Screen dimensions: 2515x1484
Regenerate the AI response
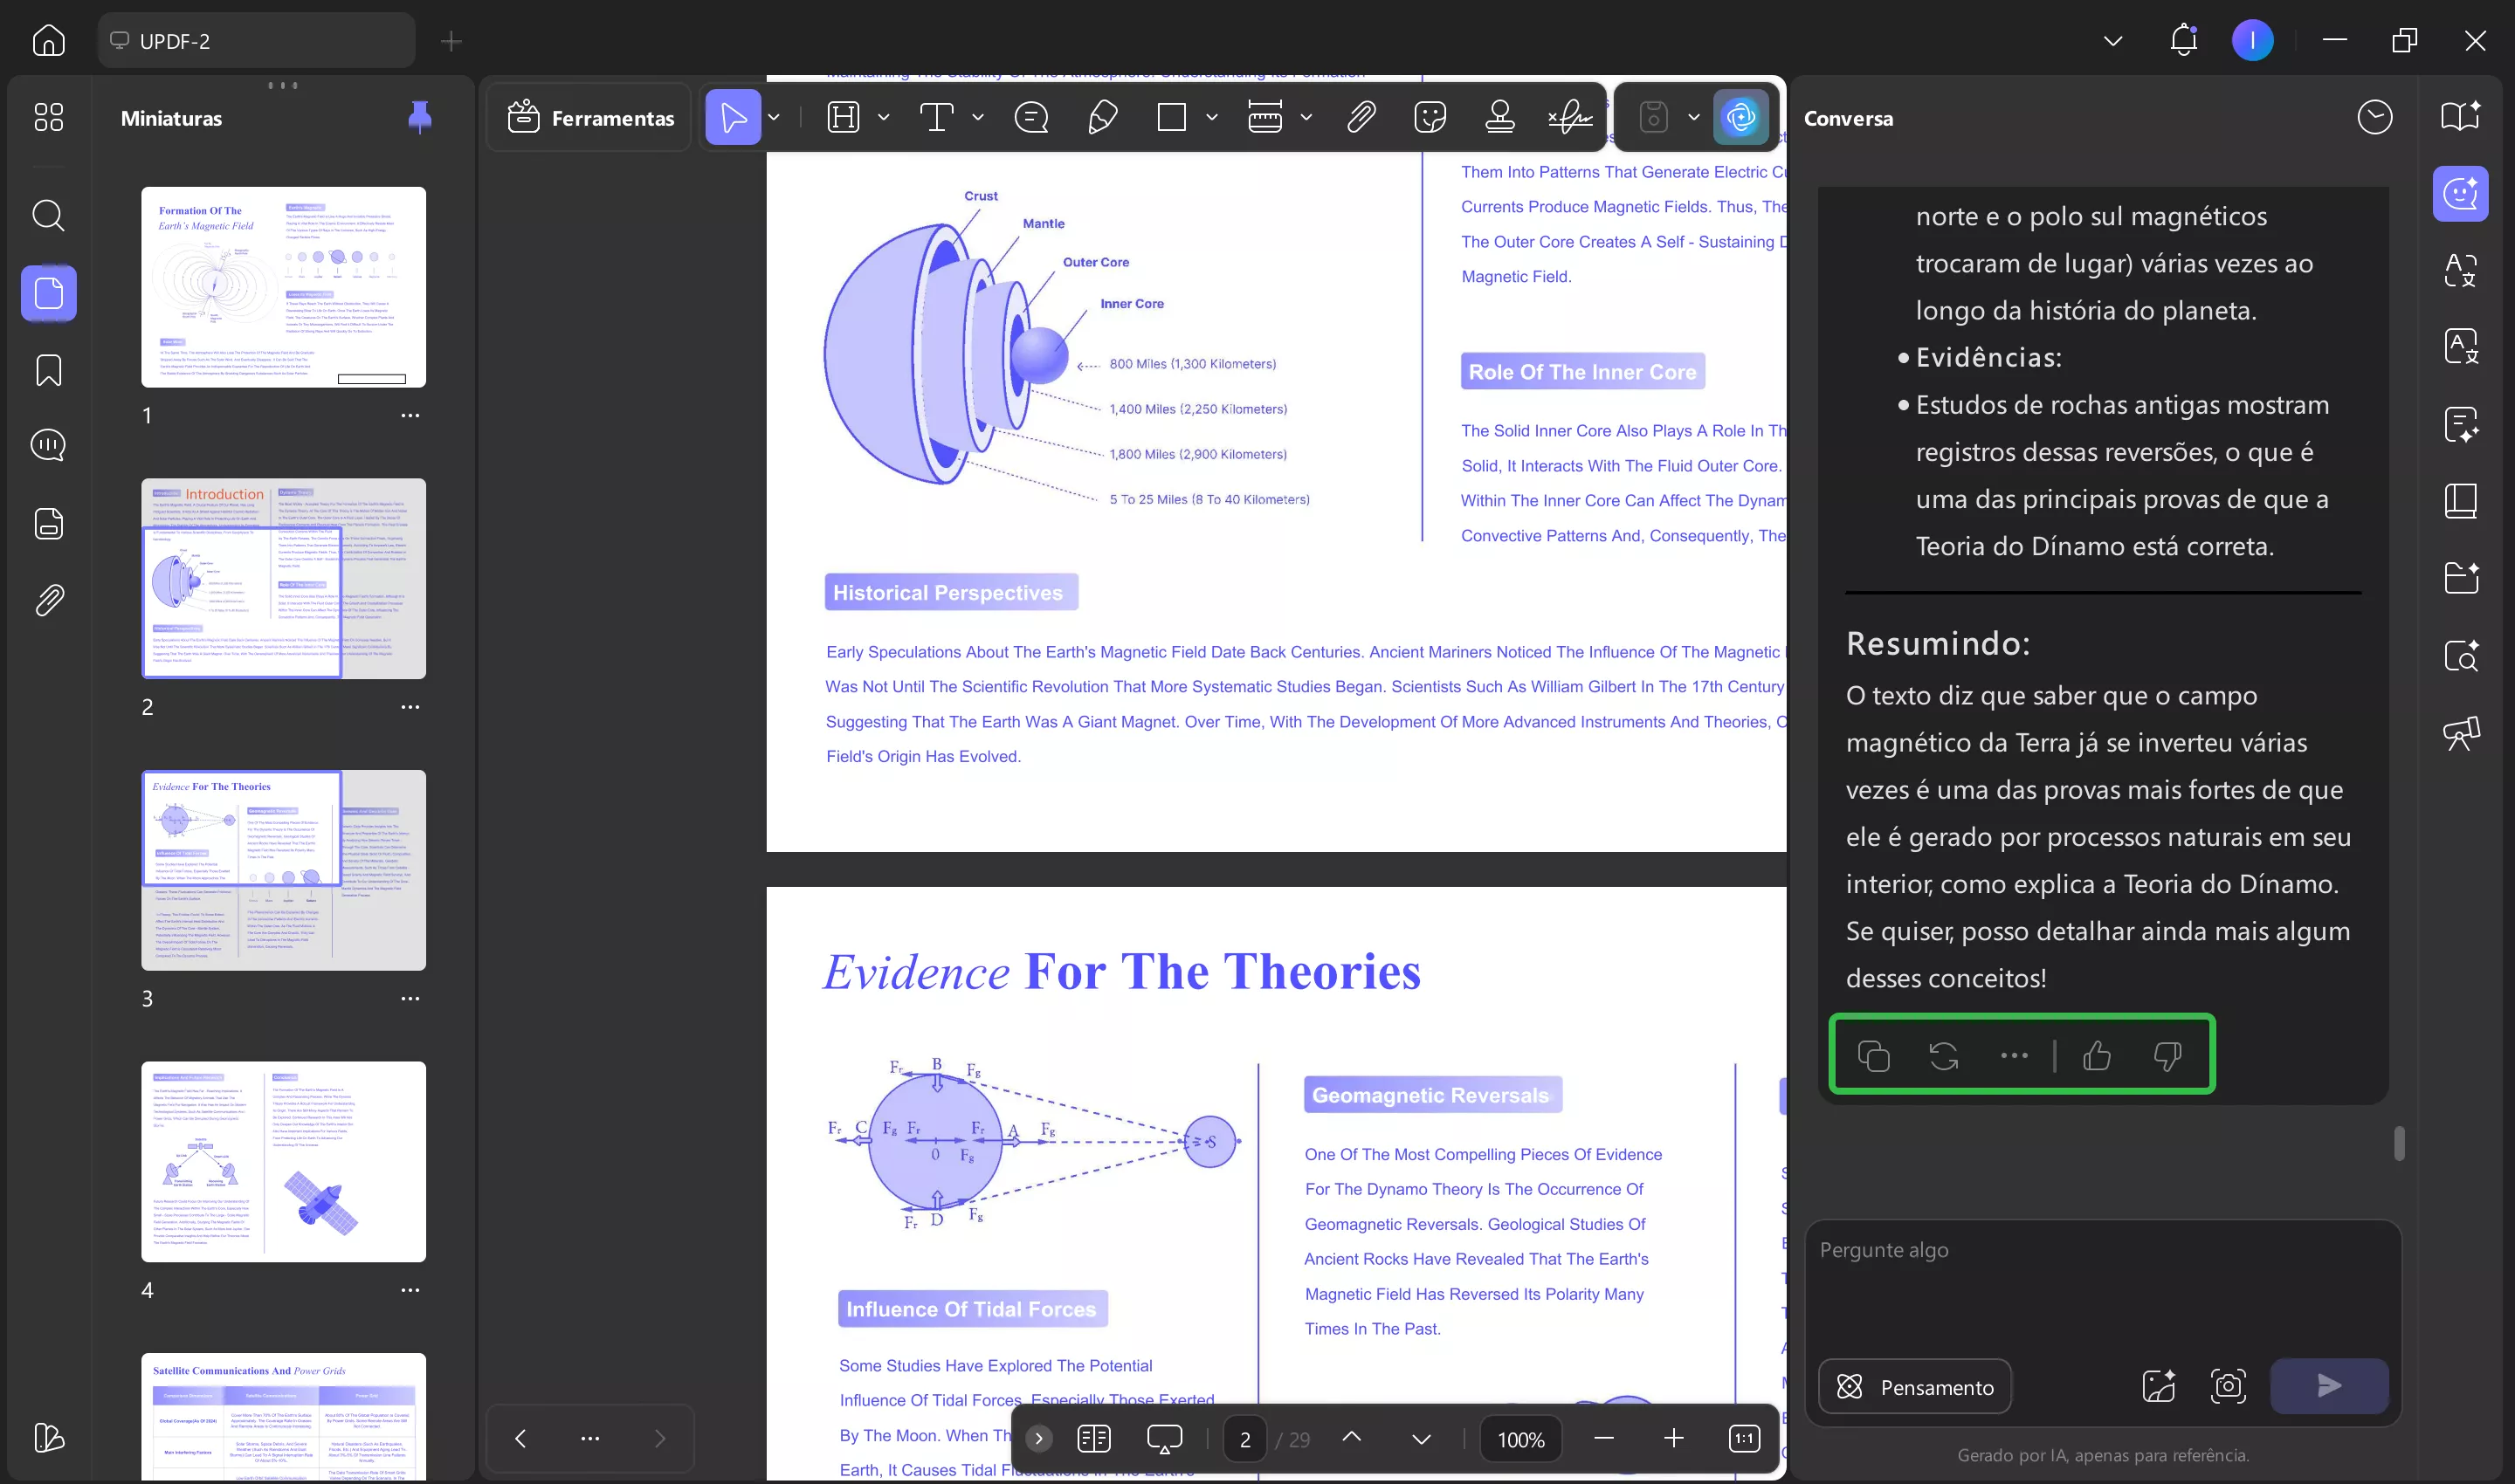pos(1943,1056)
